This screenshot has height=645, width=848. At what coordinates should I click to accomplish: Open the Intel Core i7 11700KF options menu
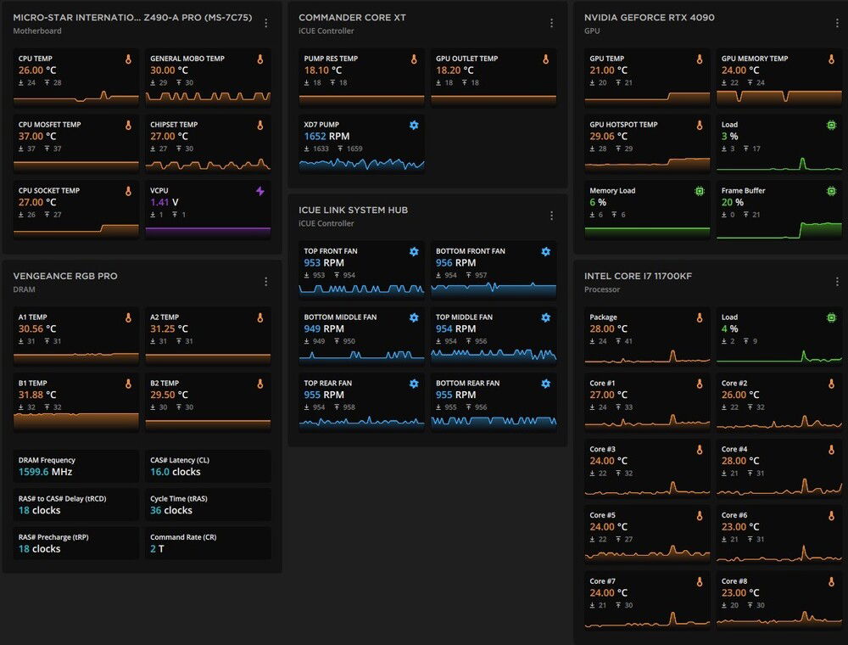click(x=837, y=282)
